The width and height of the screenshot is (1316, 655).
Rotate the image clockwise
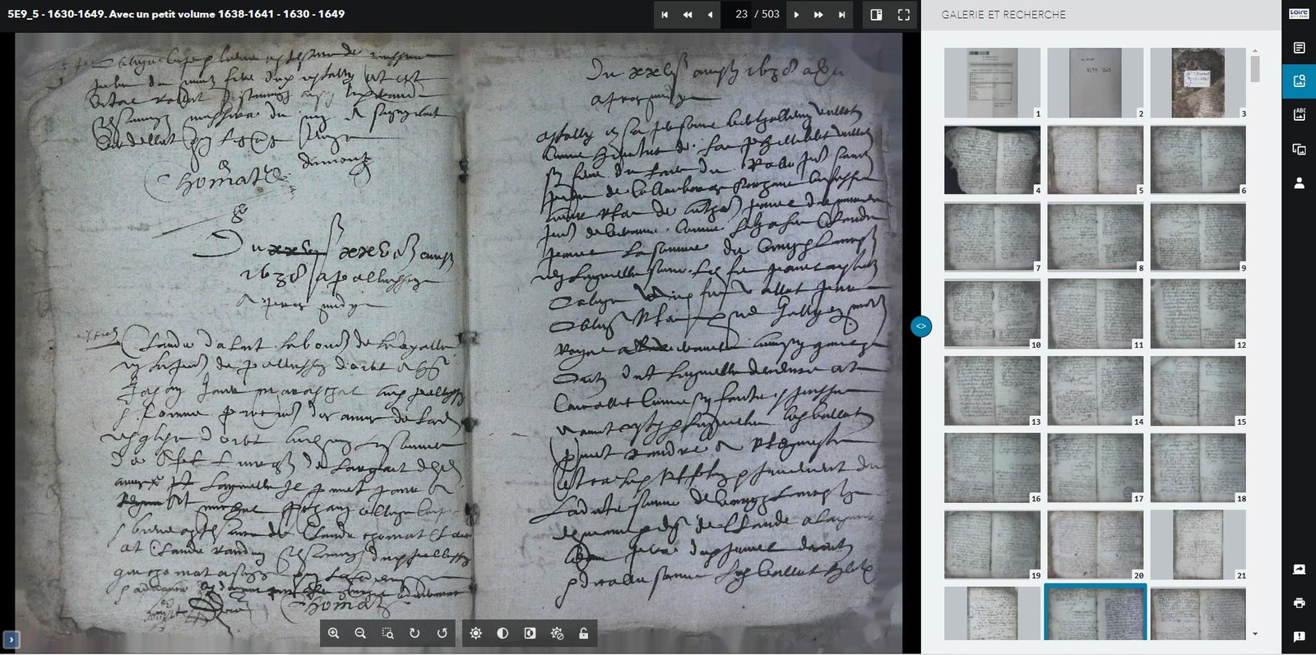pos(415,634)
